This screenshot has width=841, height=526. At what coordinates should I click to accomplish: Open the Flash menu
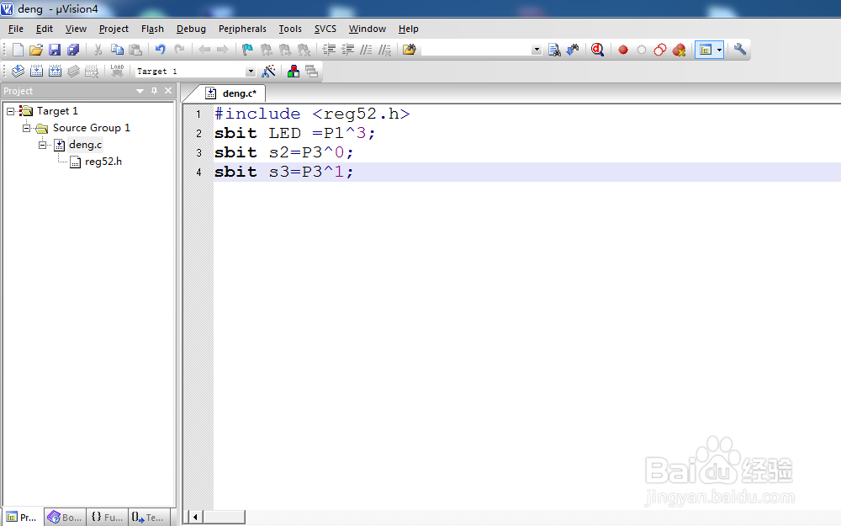(x=152, y=29)
